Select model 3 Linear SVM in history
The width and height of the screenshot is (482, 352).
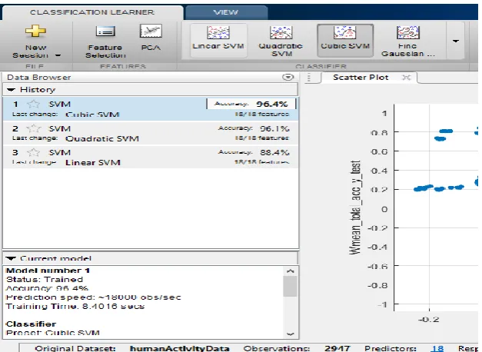(151, 157)
